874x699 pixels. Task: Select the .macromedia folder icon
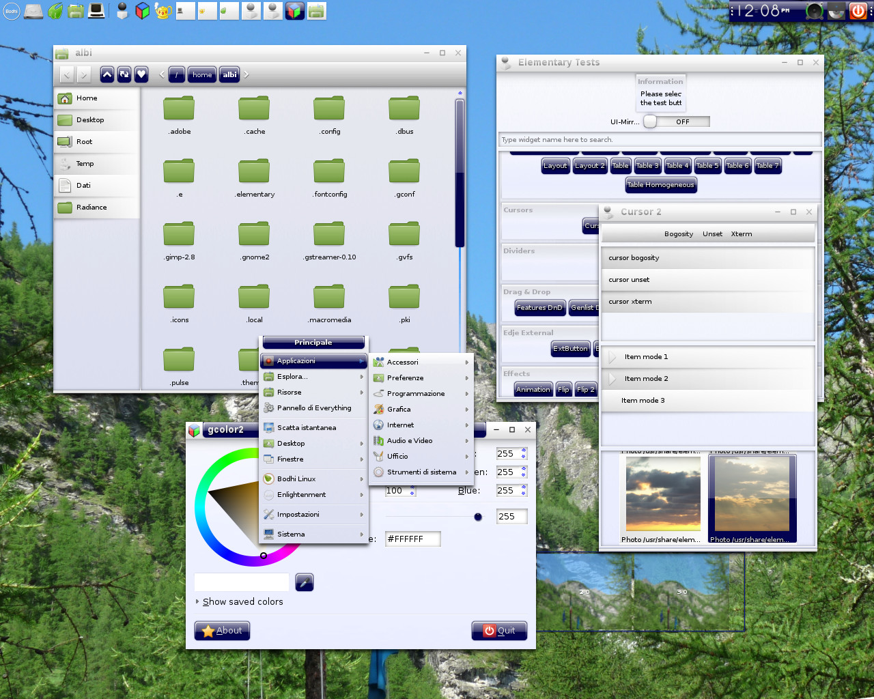pyautogui.click(x=330, y=296)
